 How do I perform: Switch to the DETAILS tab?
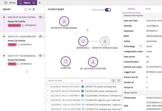[131, 9]
